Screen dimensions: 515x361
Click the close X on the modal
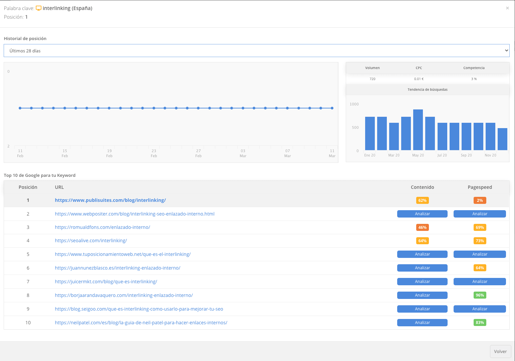tap(507, 8)
